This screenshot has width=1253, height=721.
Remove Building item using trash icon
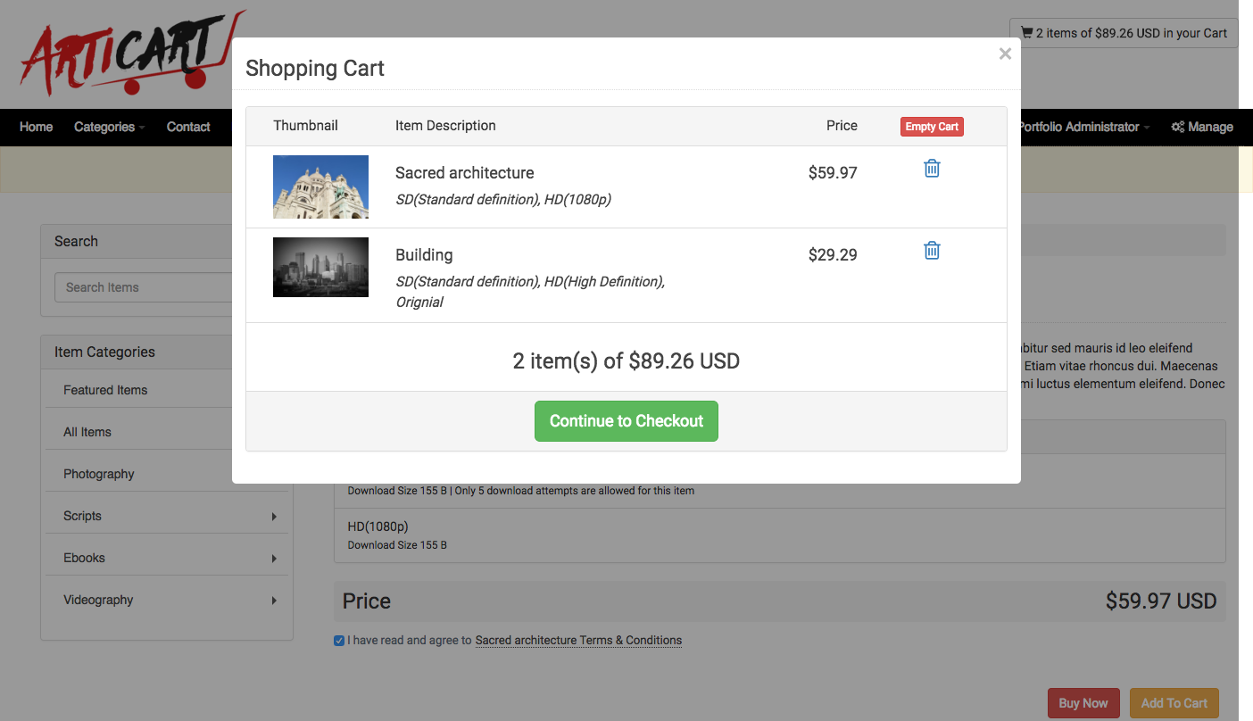(x=932, y=251)
